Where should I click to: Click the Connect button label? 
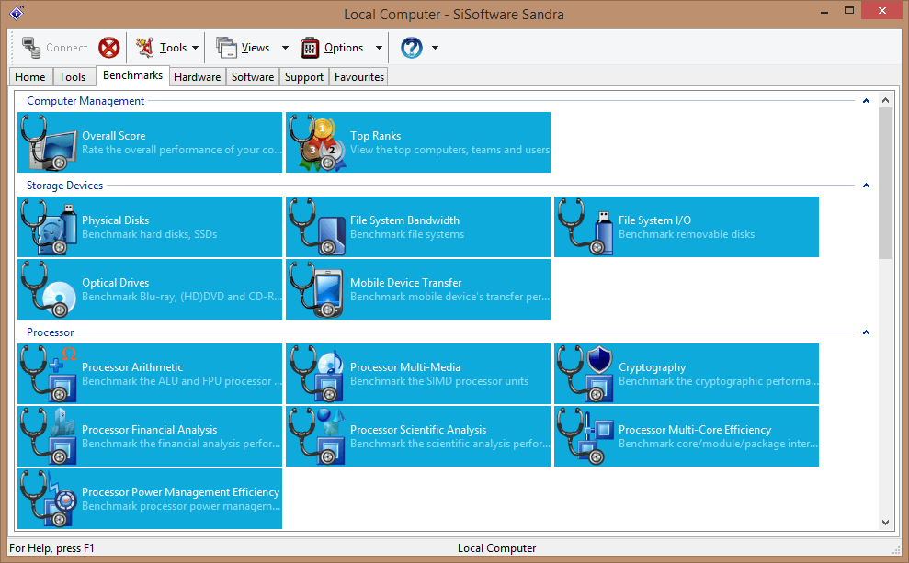67,48
